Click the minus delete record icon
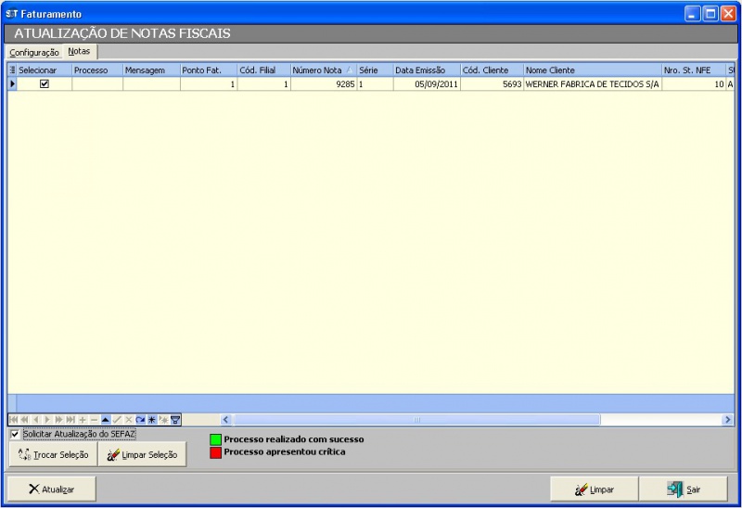Image resolution: width=742 pixels, height=508 pixels. pos(94,420)
